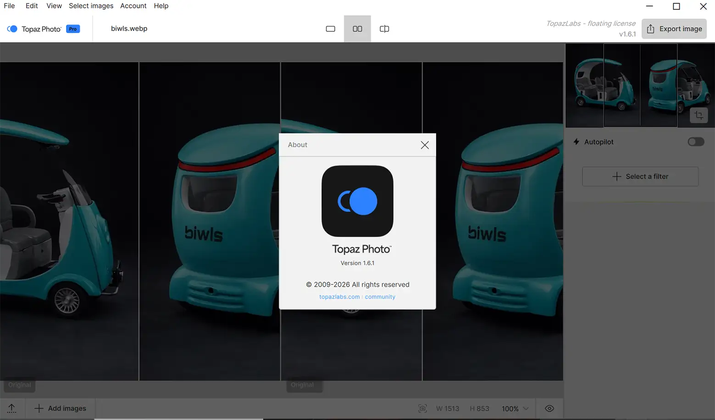Click the Topaz Photo logo in header
This screenshot has height=420, width=715.
34,29
